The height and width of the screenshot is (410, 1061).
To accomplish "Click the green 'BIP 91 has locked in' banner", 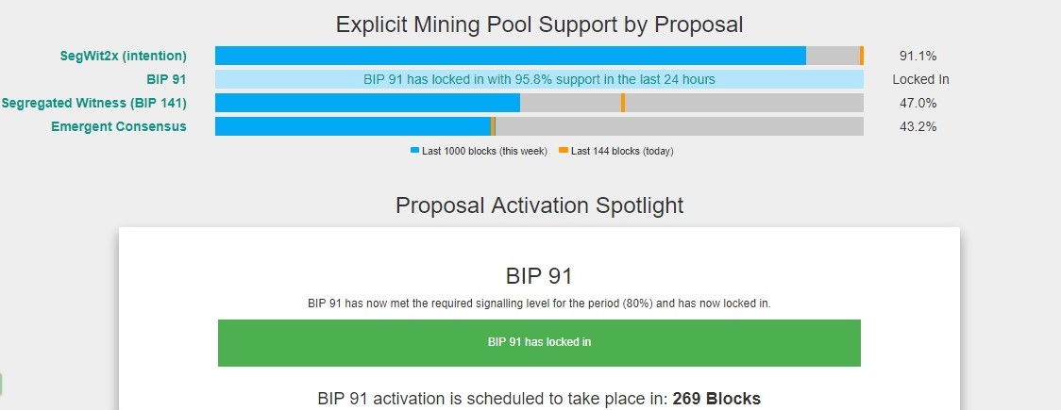I will pos(539,343).
